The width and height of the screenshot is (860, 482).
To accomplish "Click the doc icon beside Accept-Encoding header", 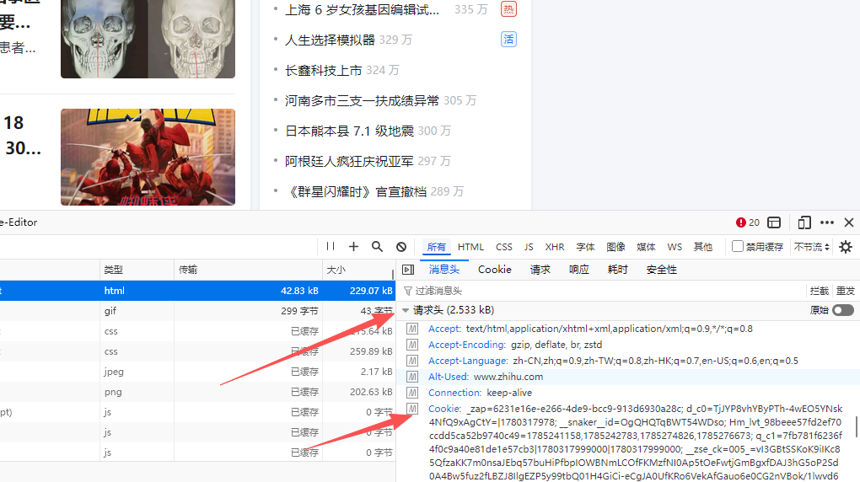I will (x=412, y=345).
